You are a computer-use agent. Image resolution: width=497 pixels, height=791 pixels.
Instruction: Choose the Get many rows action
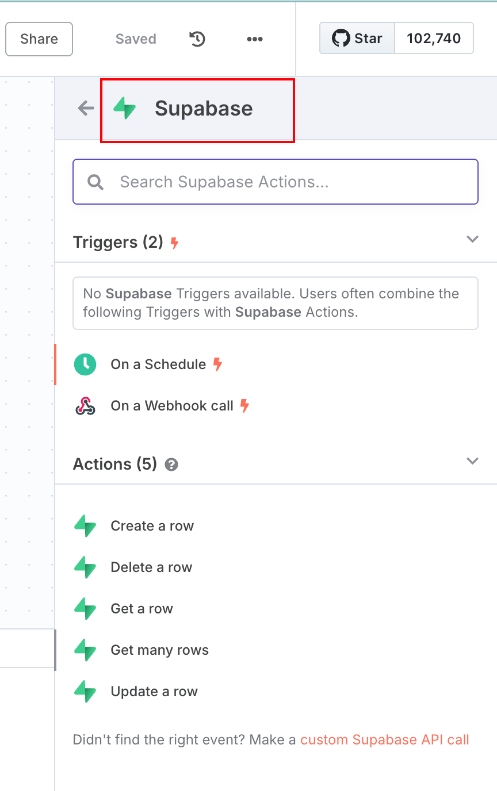click(x=276, y=650)
